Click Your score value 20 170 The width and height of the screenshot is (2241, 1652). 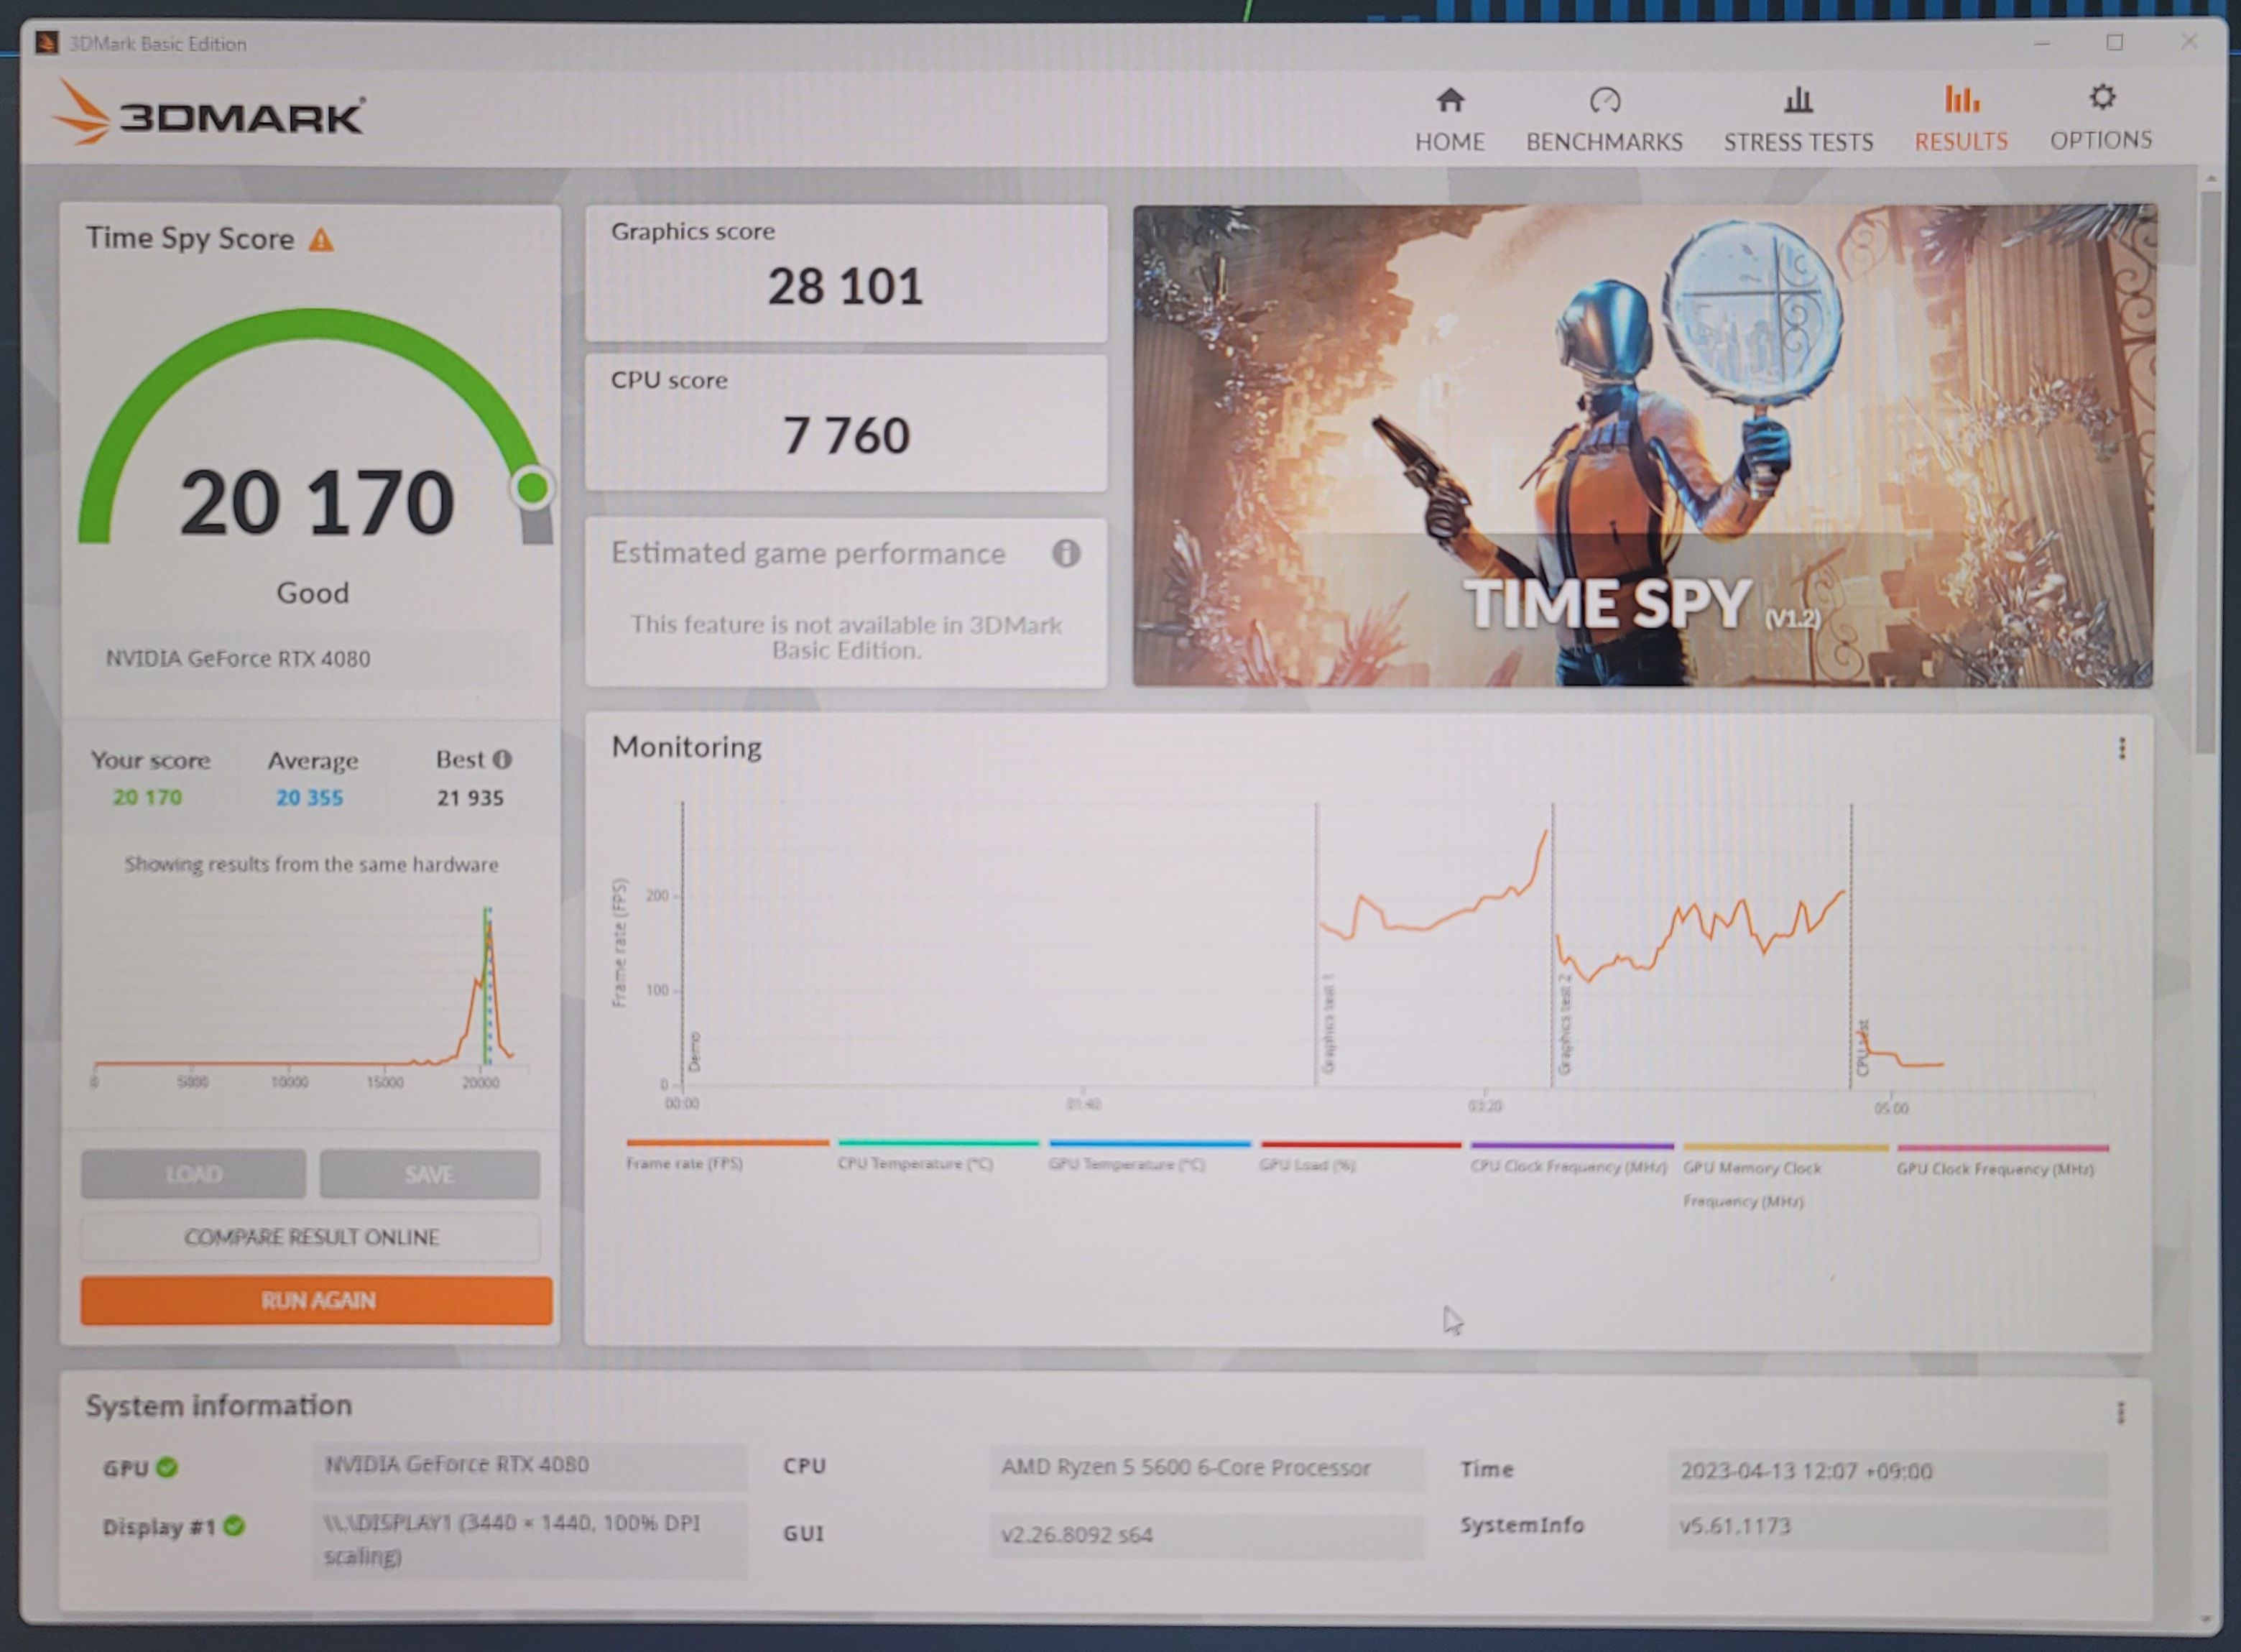[x=147, y=797]
